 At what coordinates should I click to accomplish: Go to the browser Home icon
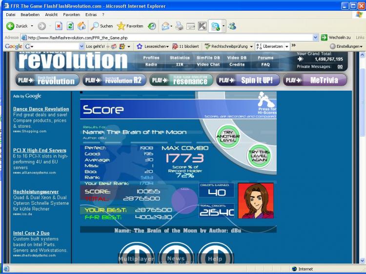coord(81,26)
